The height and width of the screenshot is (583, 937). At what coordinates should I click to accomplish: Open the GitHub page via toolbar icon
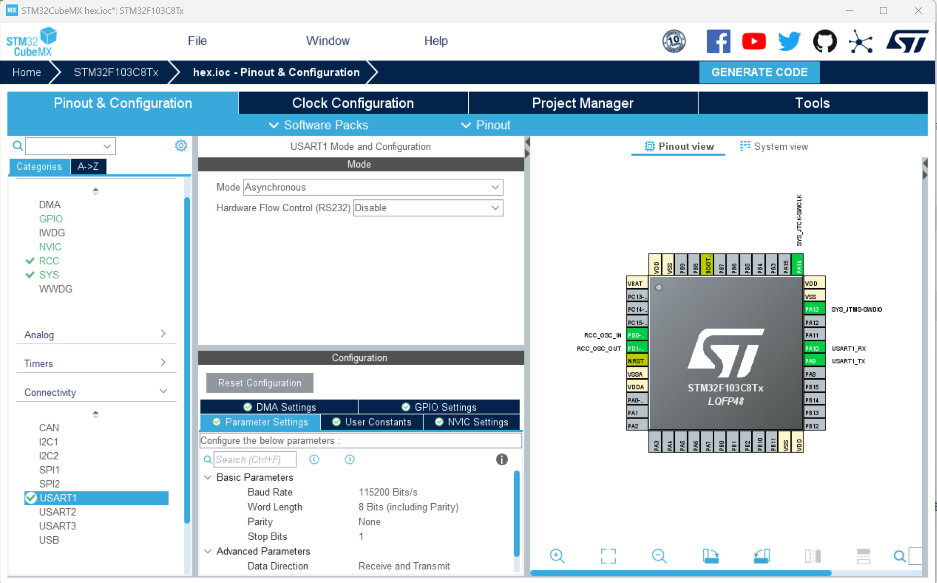[x=825, y=41]
